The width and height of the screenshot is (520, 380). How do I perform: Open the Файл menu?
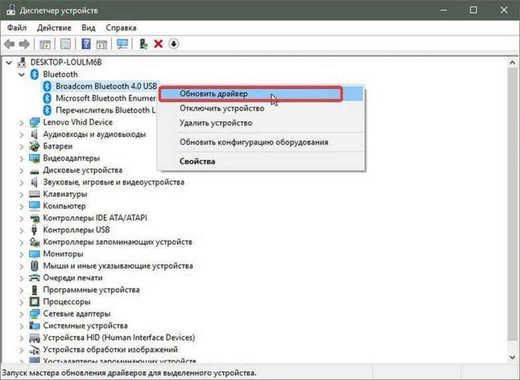pyautogui.click(x=18, y=28)
